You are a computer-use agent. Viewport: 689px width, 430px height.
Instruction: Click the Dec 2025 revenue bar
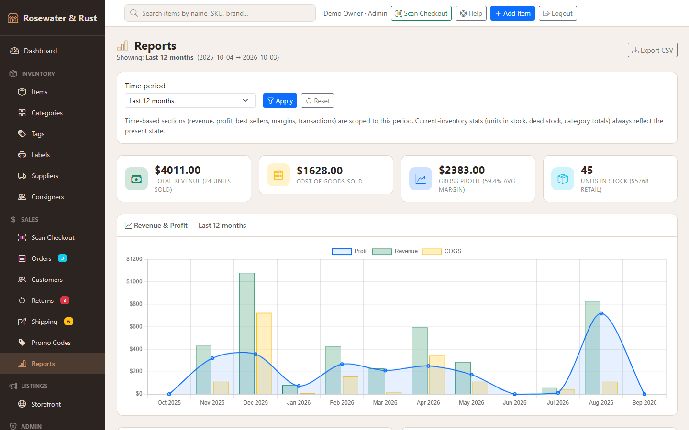247,333
